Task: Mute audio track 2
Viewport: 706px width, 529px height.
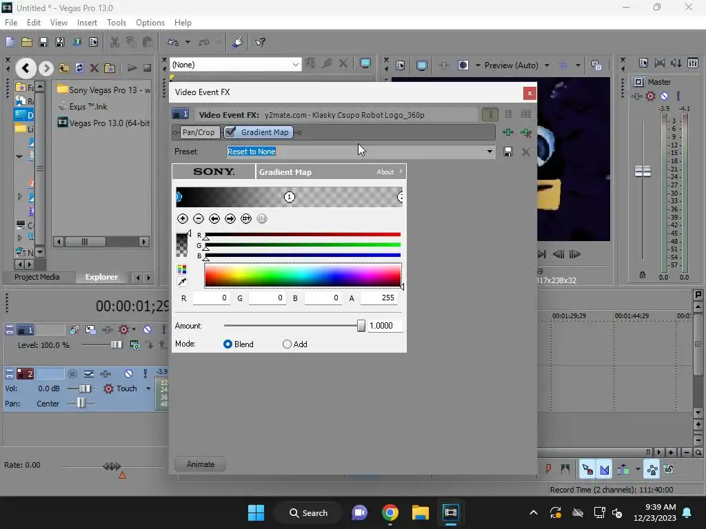Action: coord(128,373)
